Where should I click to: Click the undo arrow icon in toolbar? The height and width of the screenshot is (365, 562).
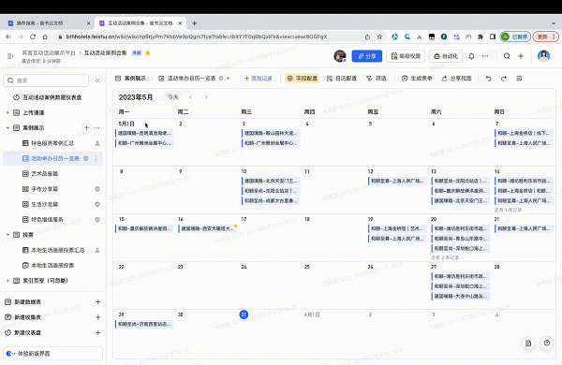click(x=488, y=79)
